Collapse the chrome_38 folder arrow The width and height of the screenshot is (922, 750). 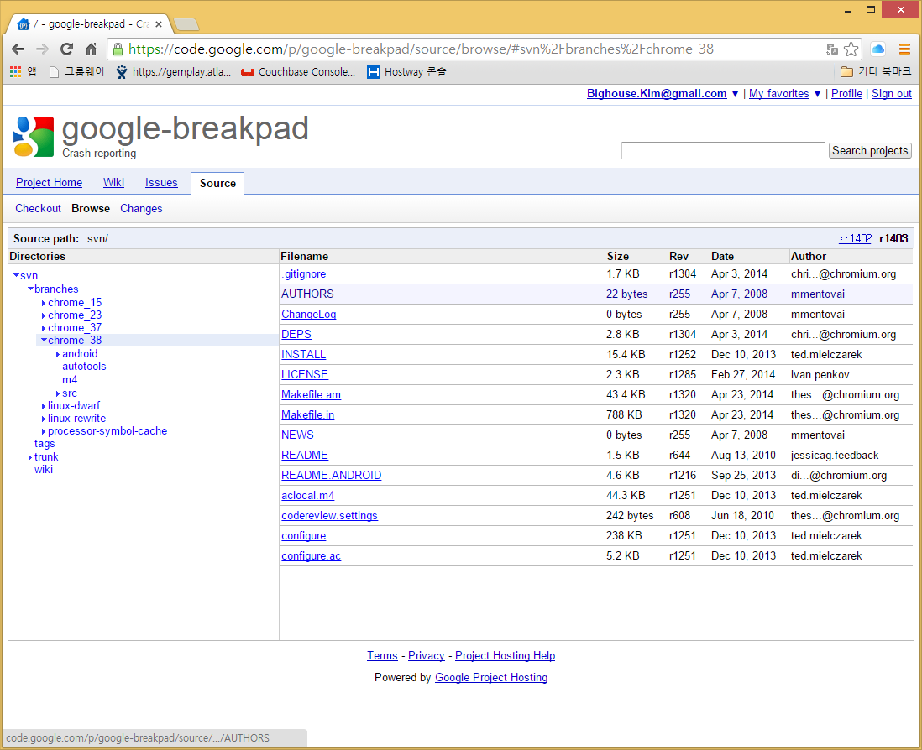coord(45,340)
